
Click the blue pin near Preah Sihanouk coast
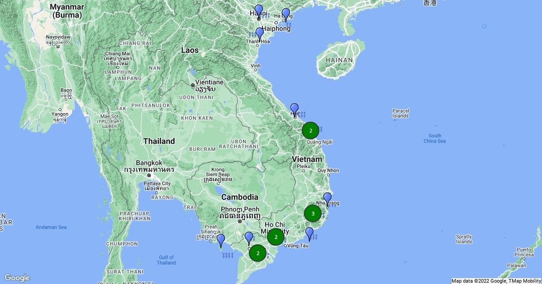[x=221, y=240]
